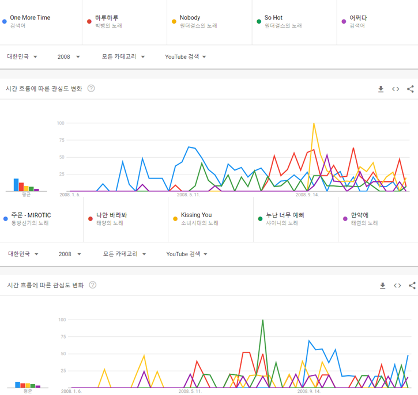Click red dot beside 나만 바라봐
Screen dimensions: 418x395
[91, 219]
